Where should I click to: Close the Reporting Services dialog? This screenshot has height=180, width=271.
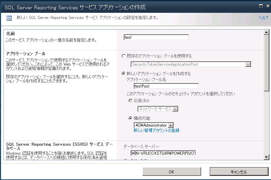pos(268,6)
